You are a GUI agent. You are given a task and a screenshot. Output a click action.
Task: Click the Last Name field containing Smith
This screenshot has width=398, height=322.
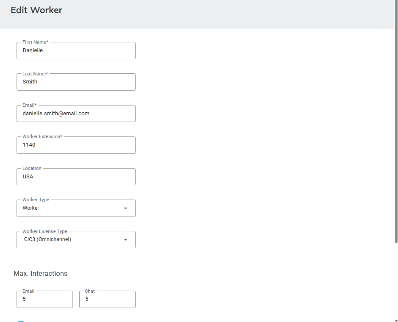[76, 82]
